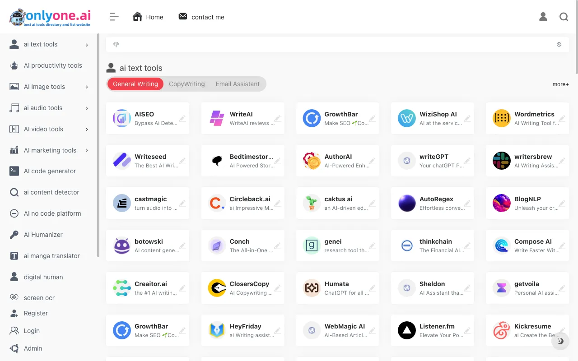Viewport: 578px width, 361px height.
Task: Click the contact me envelope icon
Action: click(x=183, y=17)
